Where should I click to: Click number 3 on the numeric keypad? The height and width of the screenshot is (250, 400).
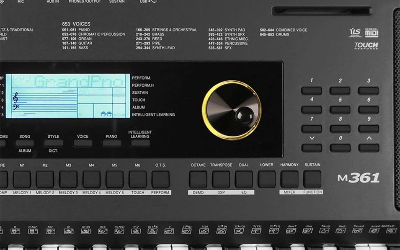pos(368,90)
